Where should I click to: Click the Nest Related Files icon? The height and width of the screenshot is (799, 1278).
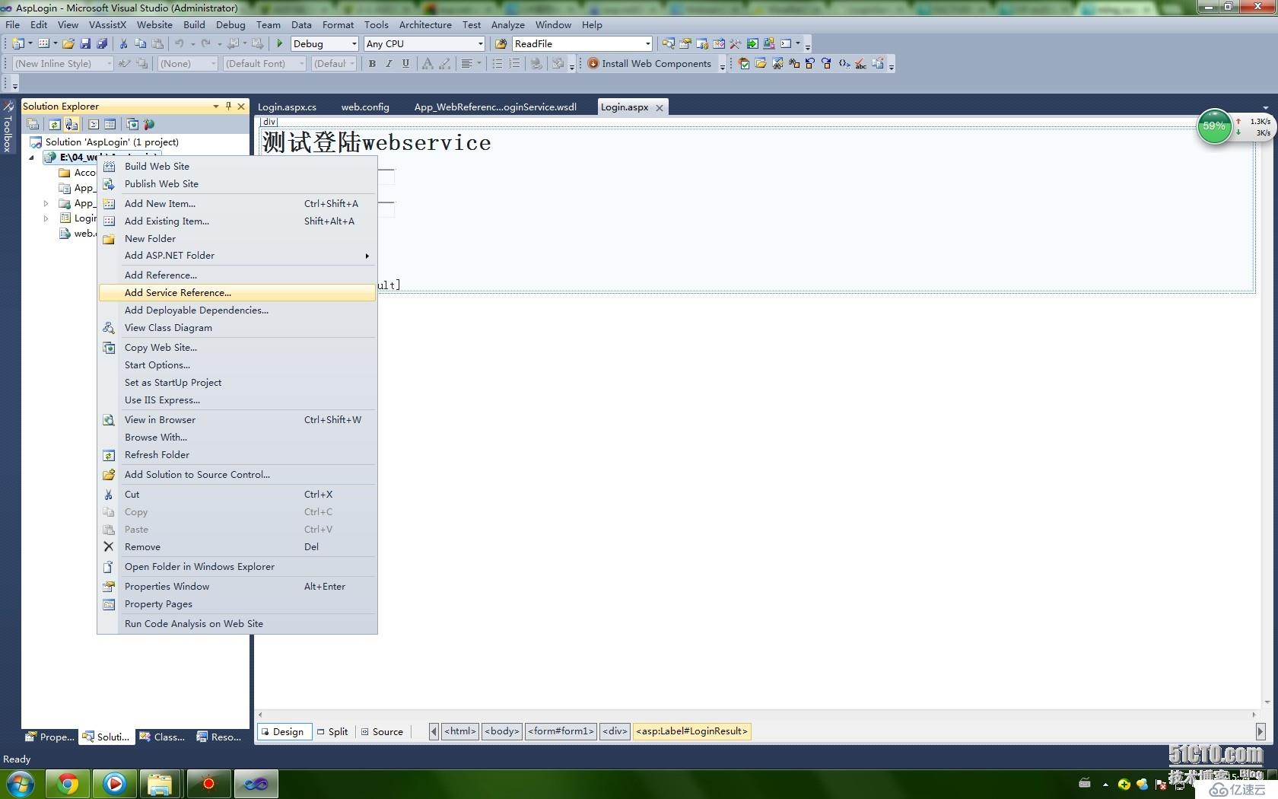[x=72, y=124]
